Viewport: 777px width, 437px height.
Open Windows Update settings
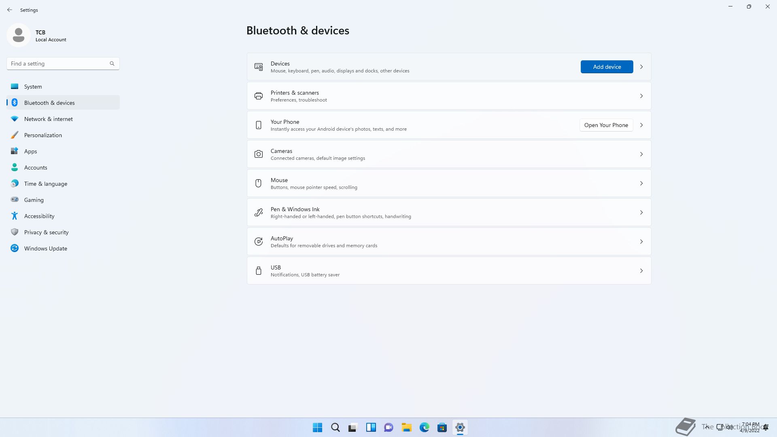(63, 248)
